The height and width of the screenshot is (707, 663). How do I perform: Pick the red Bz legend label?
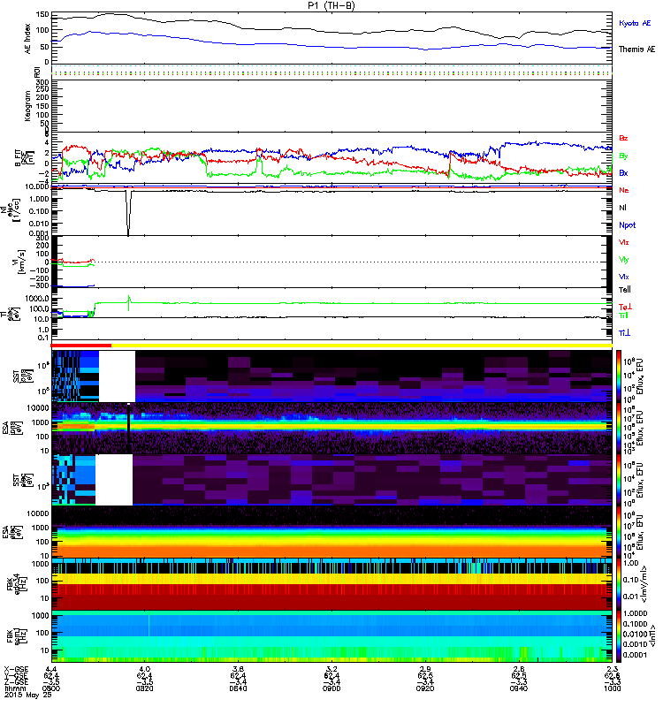pos(623,138)
